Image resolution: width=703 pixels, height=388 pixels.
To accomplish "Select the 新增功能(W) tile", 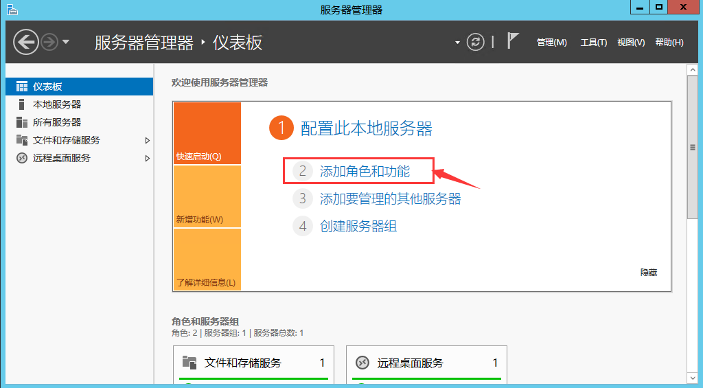I will click(x=207, y=196).
